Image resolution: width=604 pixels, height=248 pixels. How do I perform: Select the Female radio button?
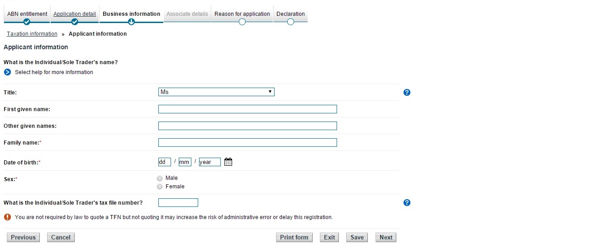tap(160, 187)
